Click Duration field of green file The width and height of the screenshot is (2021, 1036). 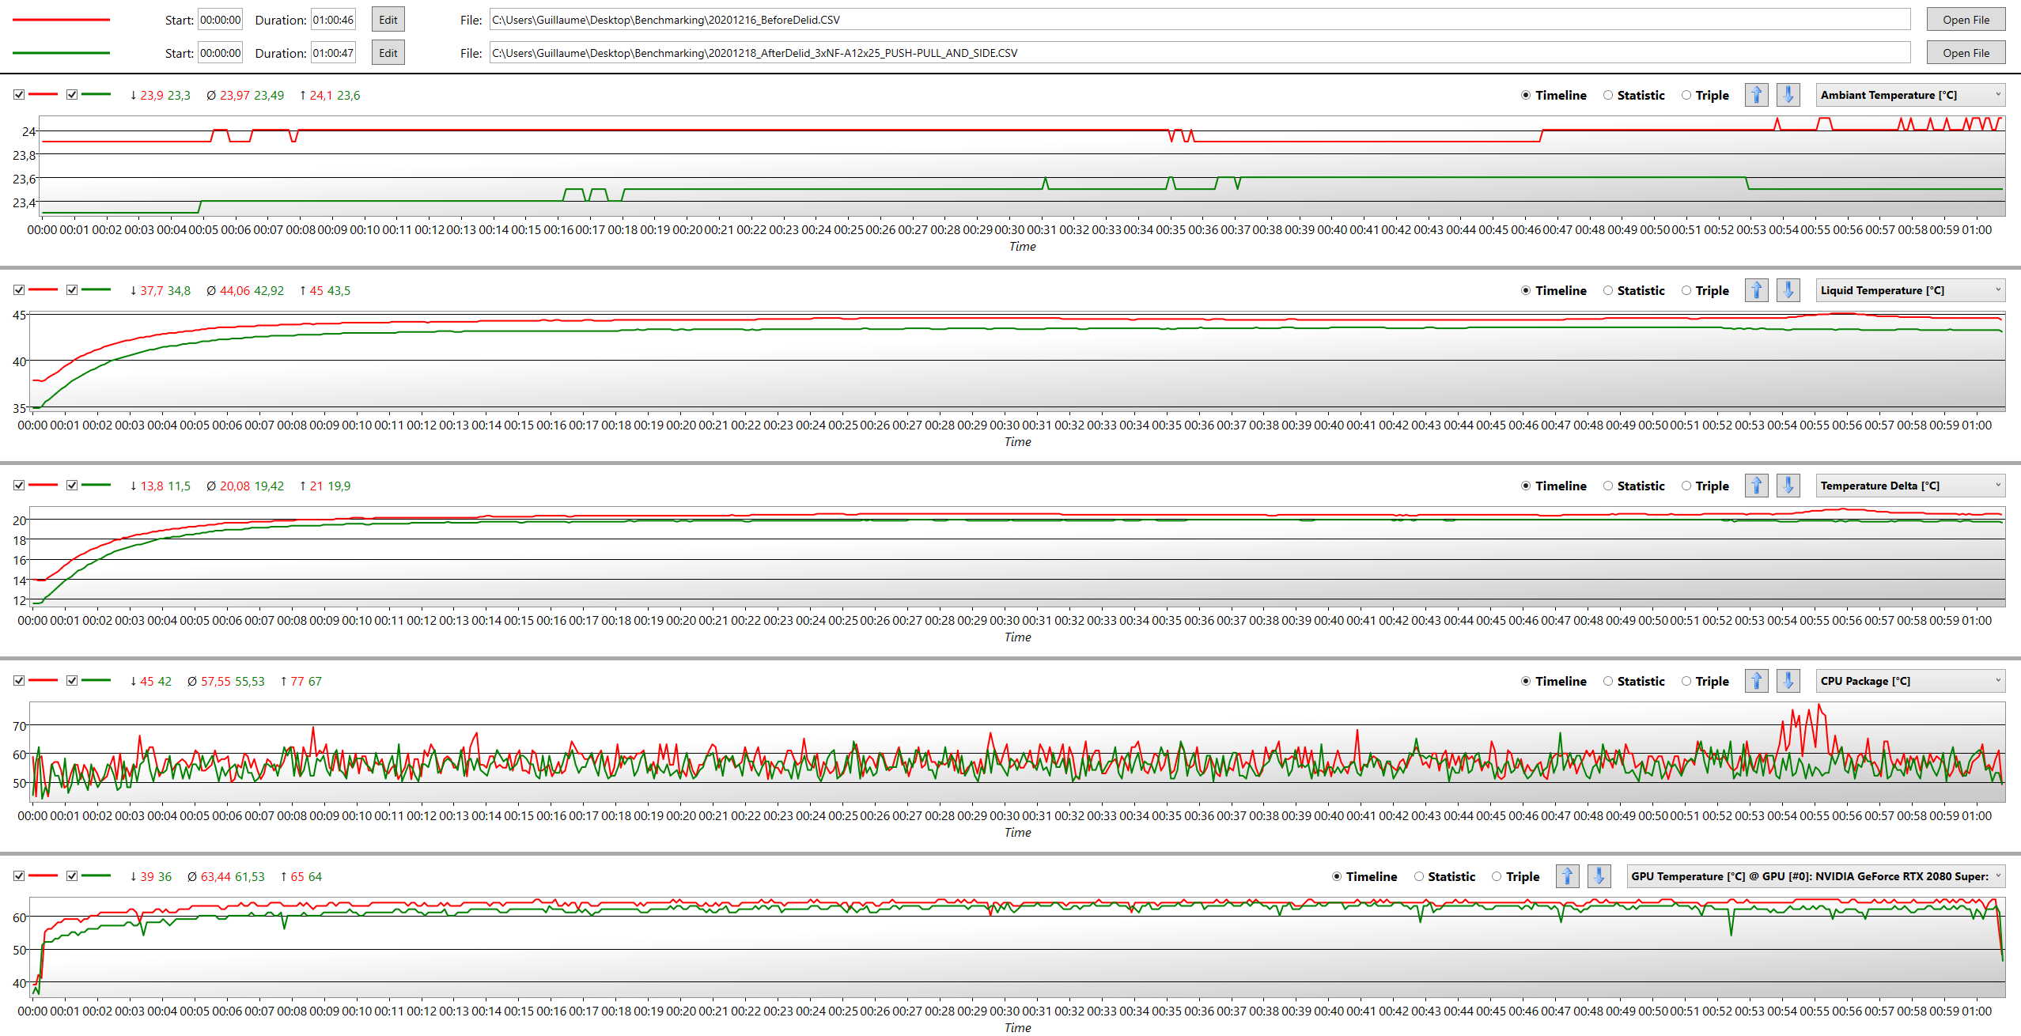click(x=333, y=53)
